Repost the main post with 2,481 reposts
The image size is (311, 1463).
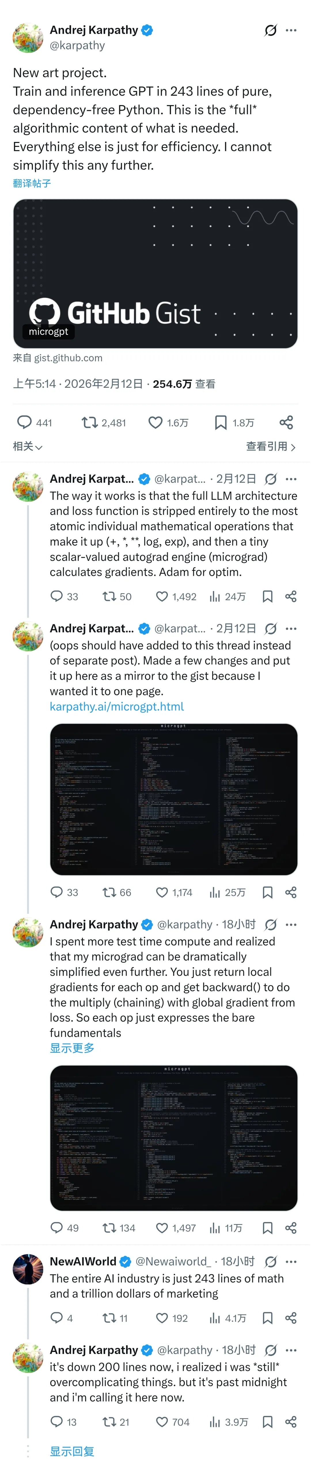(x=90, y=422)
